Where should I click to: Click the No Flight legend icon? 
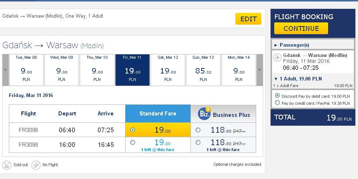[36, 165]
